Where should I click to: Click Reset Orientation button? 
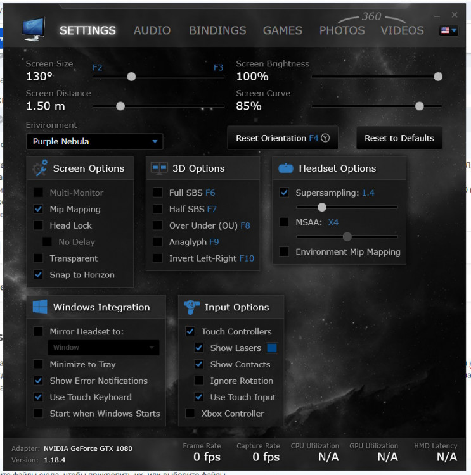click(x=283, y=138)
